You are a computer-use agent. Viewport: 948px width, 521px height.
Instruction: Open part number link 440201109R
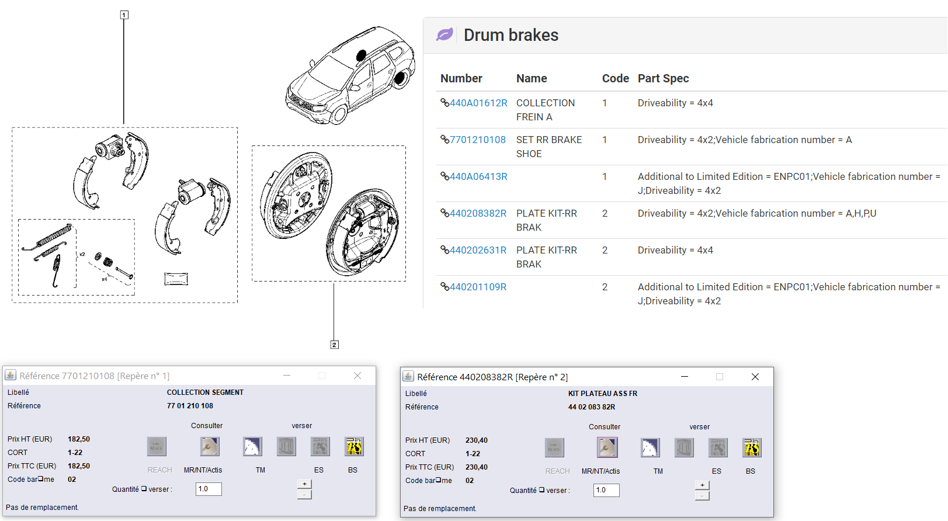478,287
